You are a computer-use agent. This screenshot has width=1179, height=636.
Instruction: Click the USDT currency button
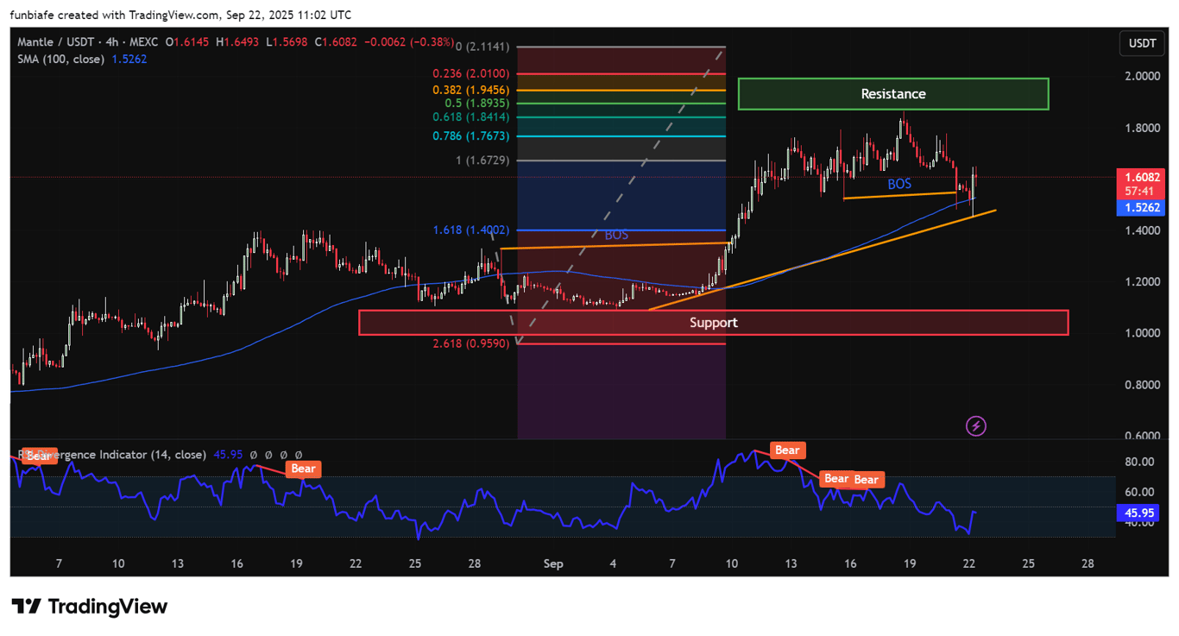point(1141,43)
